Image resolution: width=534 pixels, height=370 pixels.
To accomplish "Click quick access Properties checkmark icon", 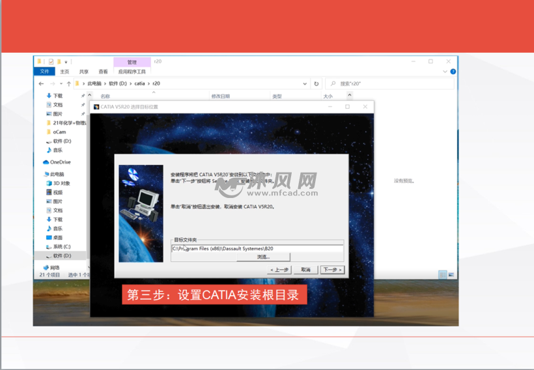I will [x=51, y=62].
